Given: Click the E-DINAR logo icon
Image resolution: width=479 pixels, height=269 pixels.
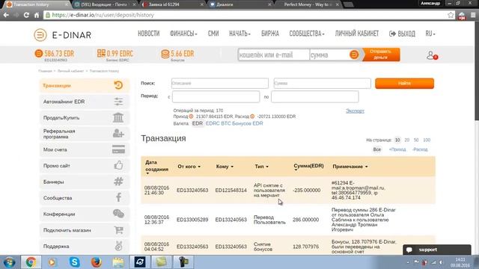Looking at the screenshot, I should coord(40,35).
